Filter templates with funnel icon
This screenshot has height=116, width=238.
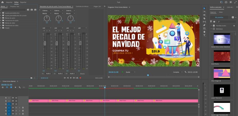point(211,22)
